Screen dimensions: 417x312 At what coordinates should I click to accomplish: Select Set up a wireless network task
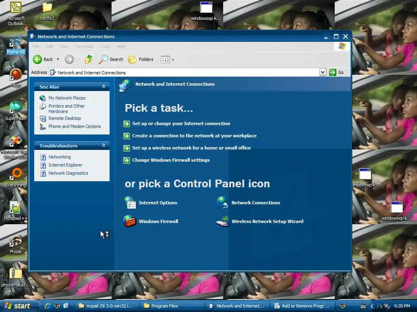click(191, 148)
